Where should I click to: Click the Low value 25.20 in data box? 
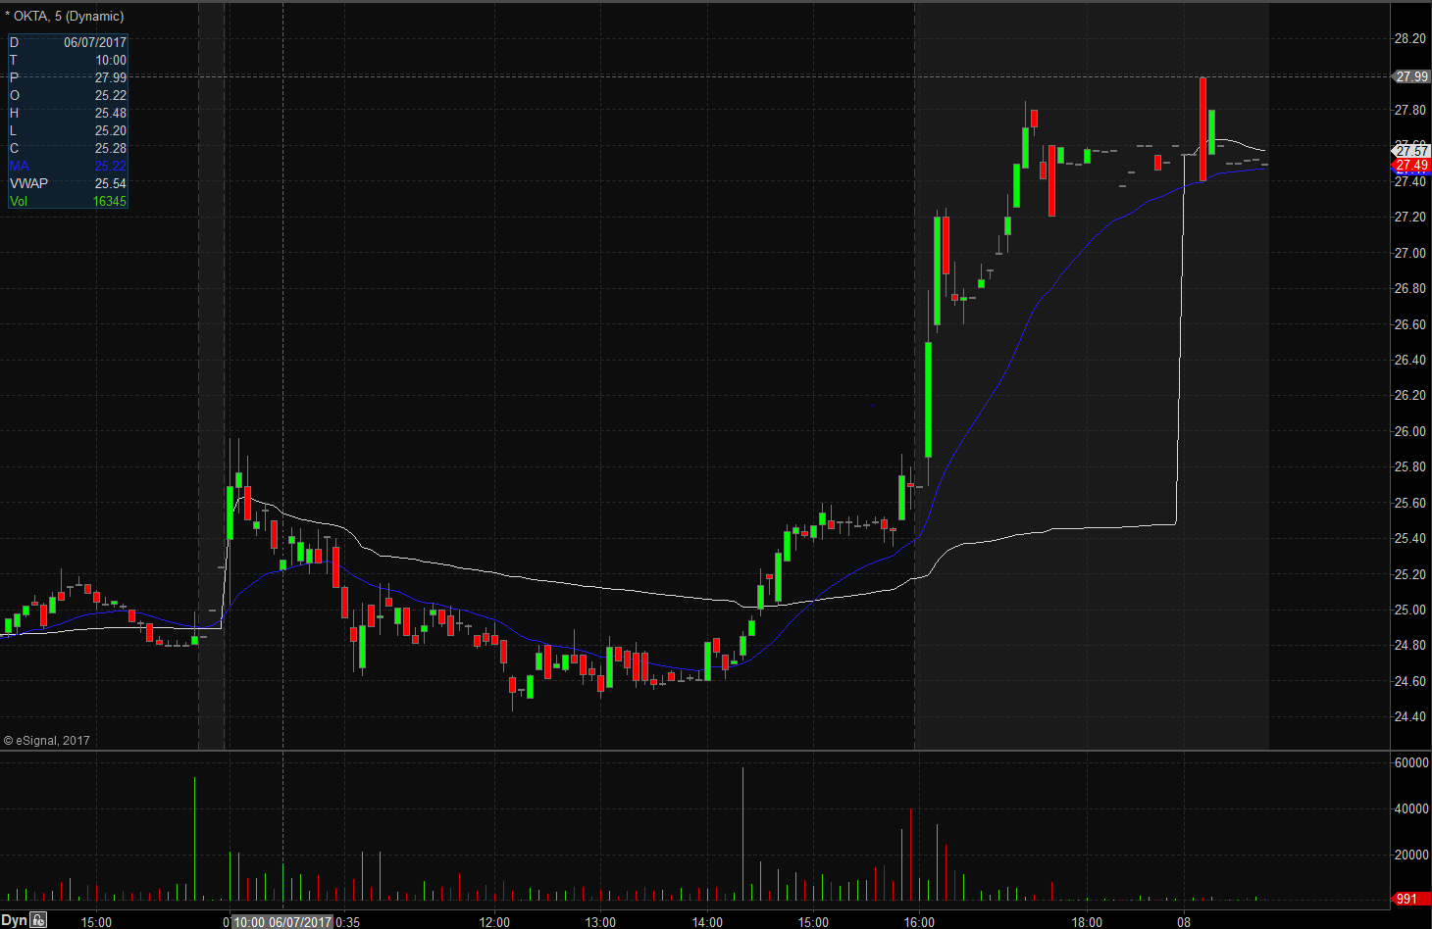click(x=111, y=130)
